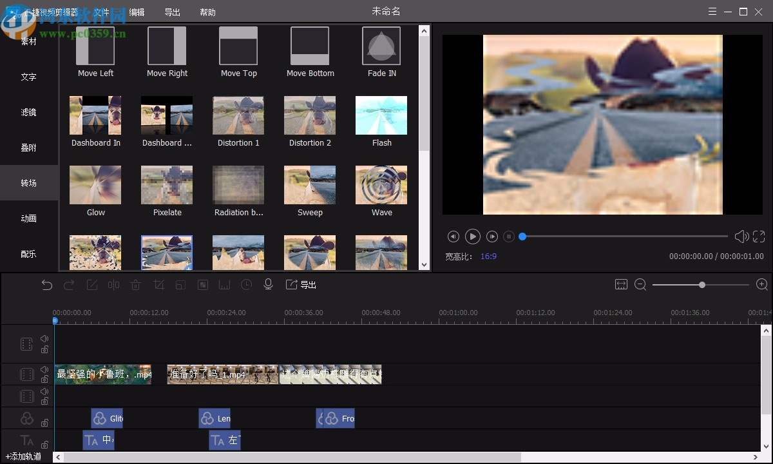Click the microphone voiceover record icon
This screenshot has height=464, width=773.
tap(269, 285)
